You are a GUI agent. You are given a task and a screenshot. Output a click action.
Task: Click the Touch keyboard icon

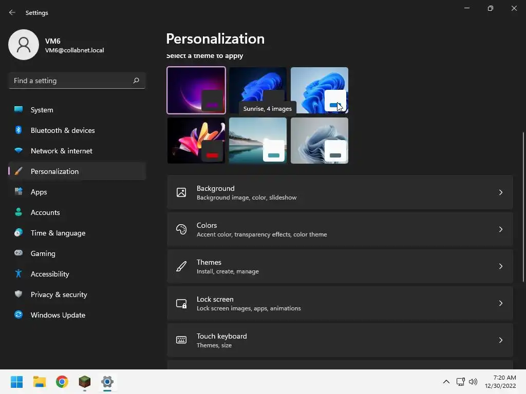coord(181,340)
